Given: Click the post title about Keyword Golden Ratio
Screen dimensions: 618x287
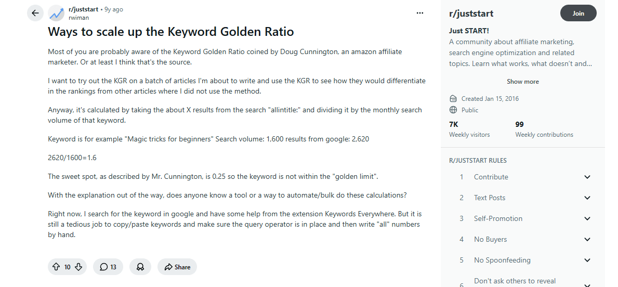Looking at the screenshot, I should tap(170, 32).
